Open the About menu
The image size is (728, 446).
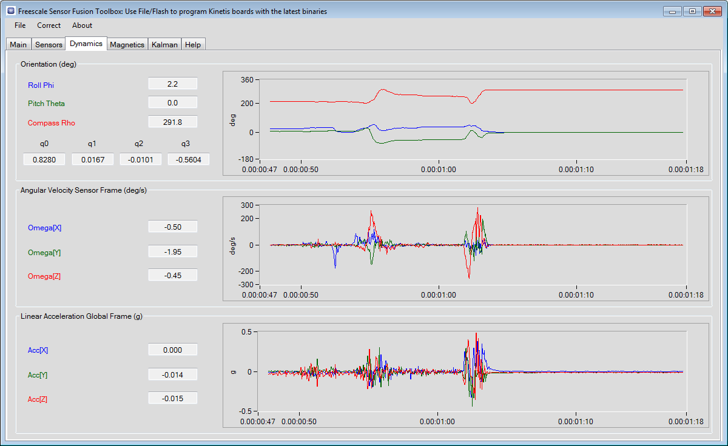point(82,25)
